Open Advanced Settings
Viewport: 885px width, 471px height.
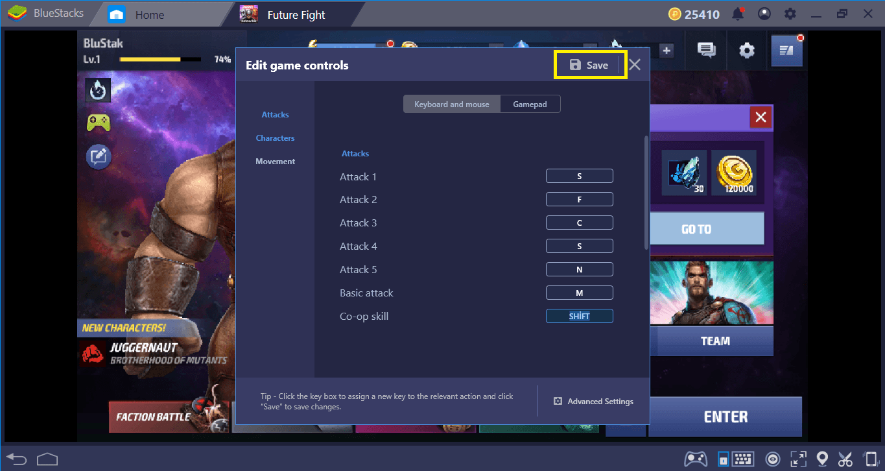coord(593,402)
